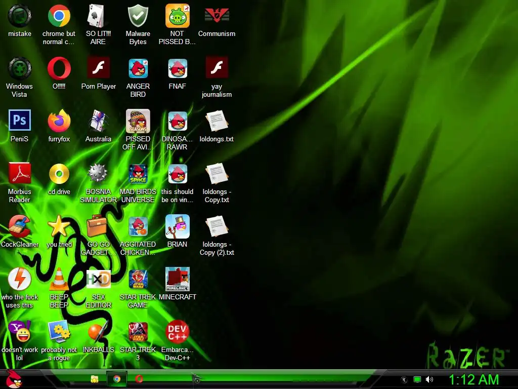Open the volume speaker tray icon
The image size is (518, 389).
(x=429, y=380)
